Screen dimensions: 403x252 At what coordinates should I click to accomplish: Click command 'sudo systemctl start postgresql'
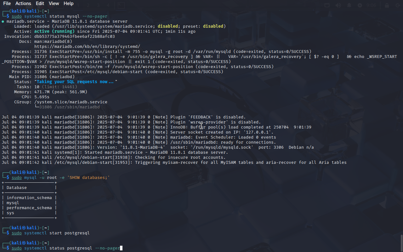tap(51, 233)
